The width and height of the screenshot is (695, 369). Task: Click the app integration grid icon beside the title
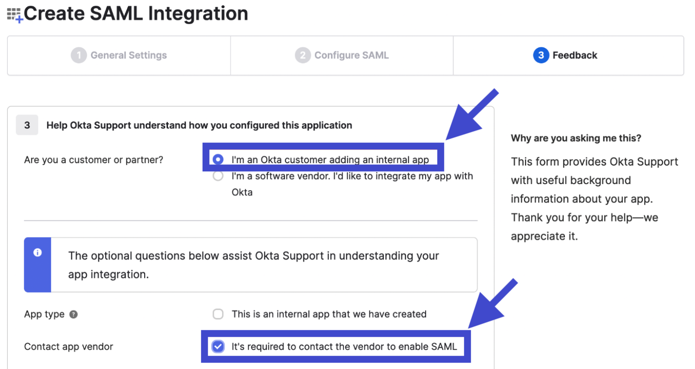click(15, 15)
